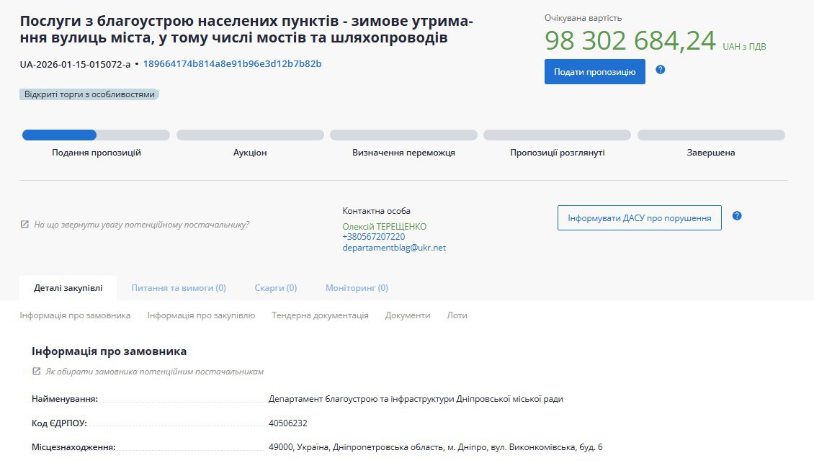Click the icon beside 'Як обирати замовника' hint
This screenshot has width=814, height=463.
(37, 371)
